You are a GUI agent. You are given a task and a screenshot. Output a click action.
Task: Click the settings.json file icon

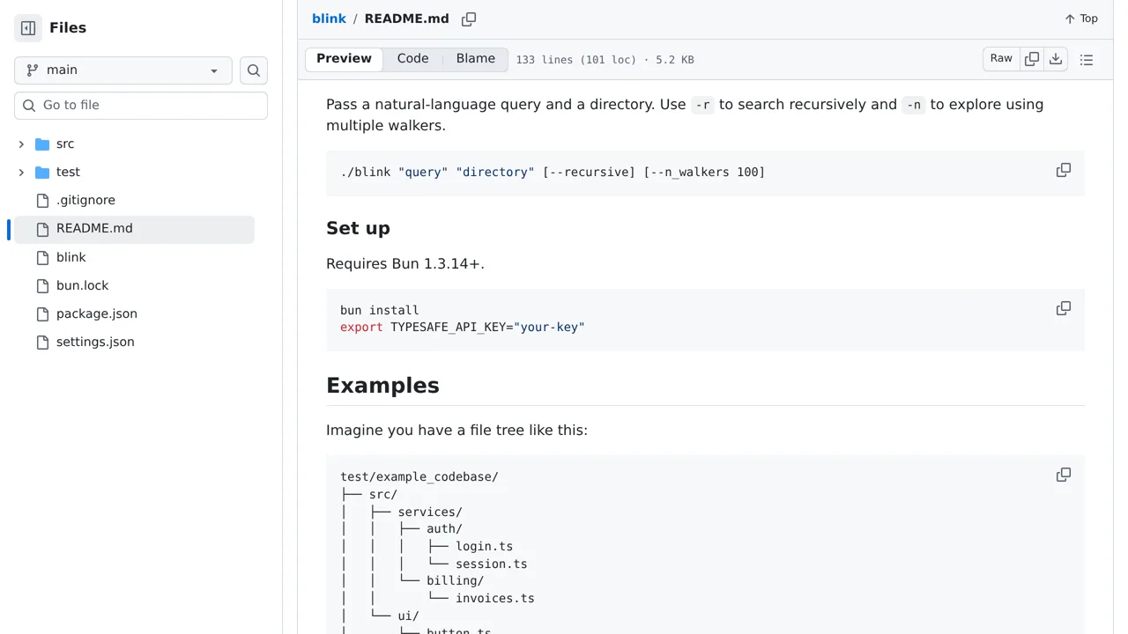[42, 342]
